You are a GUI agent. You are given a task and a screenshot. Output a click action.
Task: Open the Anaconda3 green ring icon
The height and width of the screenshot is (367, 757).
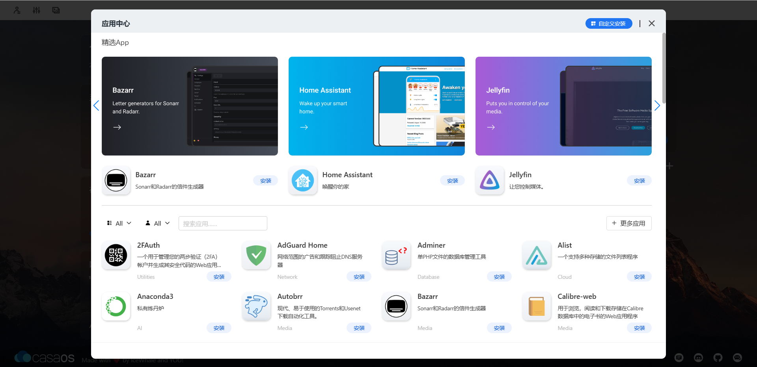pos(116,306)
